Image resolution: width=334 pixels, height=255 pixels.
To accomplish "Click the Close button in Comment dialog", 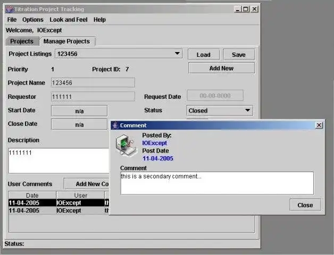I will pyautogui.click(x=305, y=205).
